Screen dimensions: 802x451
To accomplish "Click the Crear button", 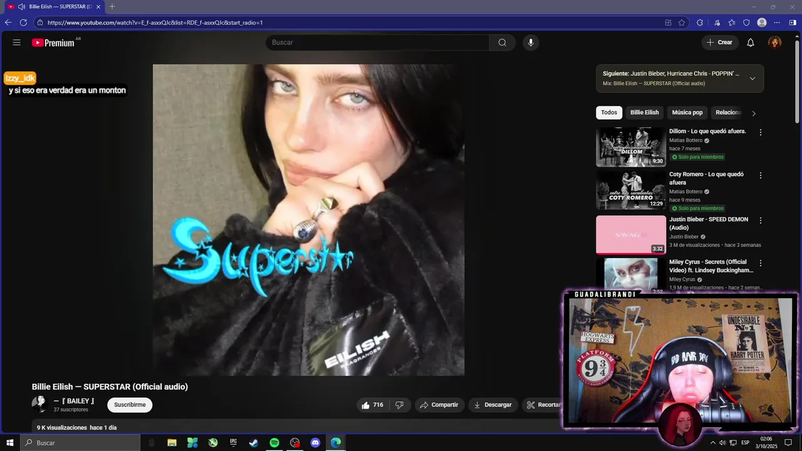I will pyautogui.click(x=719, y=43).
